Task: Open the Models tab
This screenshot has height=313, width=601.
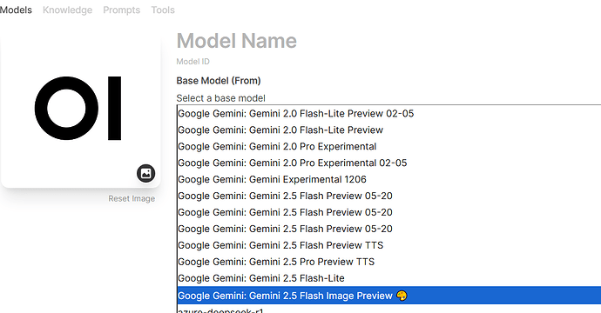Action: pos(16,10)
